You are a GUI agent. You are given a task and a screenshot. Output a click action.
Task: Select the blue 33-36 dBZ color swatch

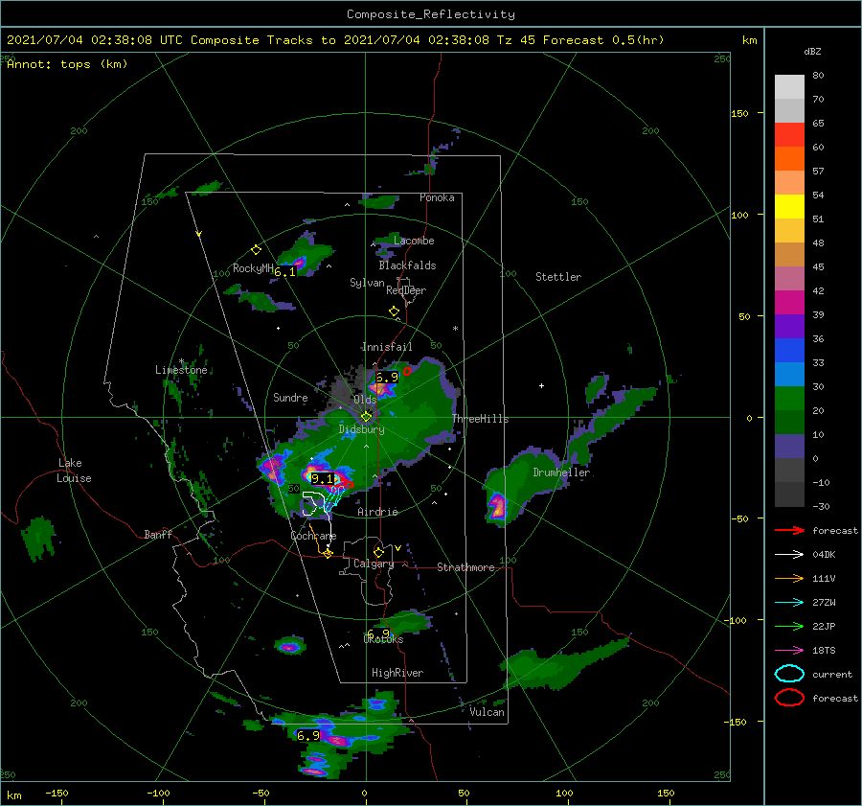tap(789, 351)
